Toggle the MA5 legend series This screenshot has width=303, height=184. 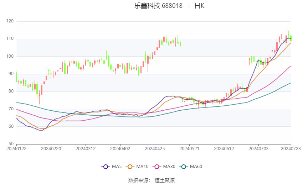click(112, 167)
